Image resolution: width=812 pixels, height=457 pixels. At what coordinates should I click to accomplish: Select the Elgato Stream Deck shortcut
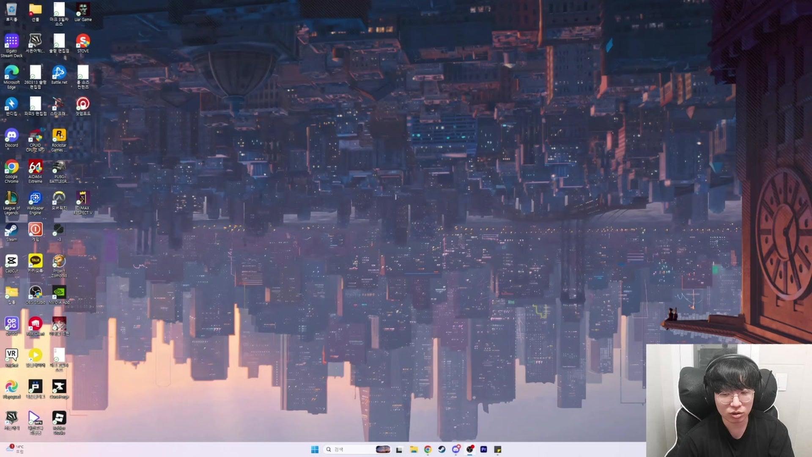[x=11, y=41]
